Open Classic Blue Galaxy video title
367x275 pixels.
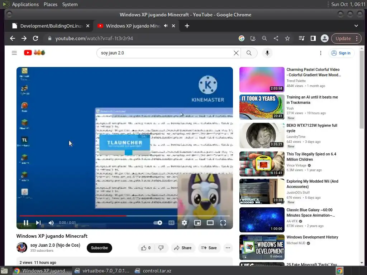311,213
